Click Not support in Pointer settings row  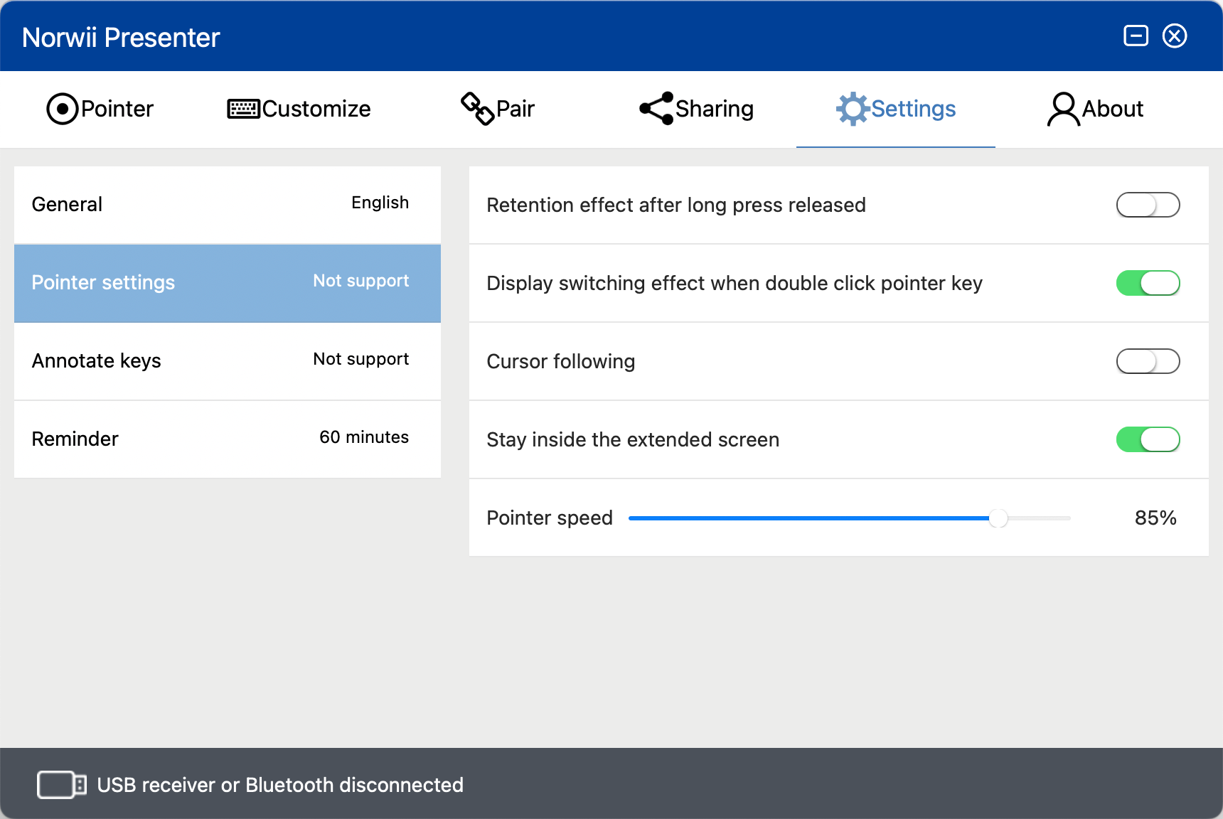pos(361,281)
